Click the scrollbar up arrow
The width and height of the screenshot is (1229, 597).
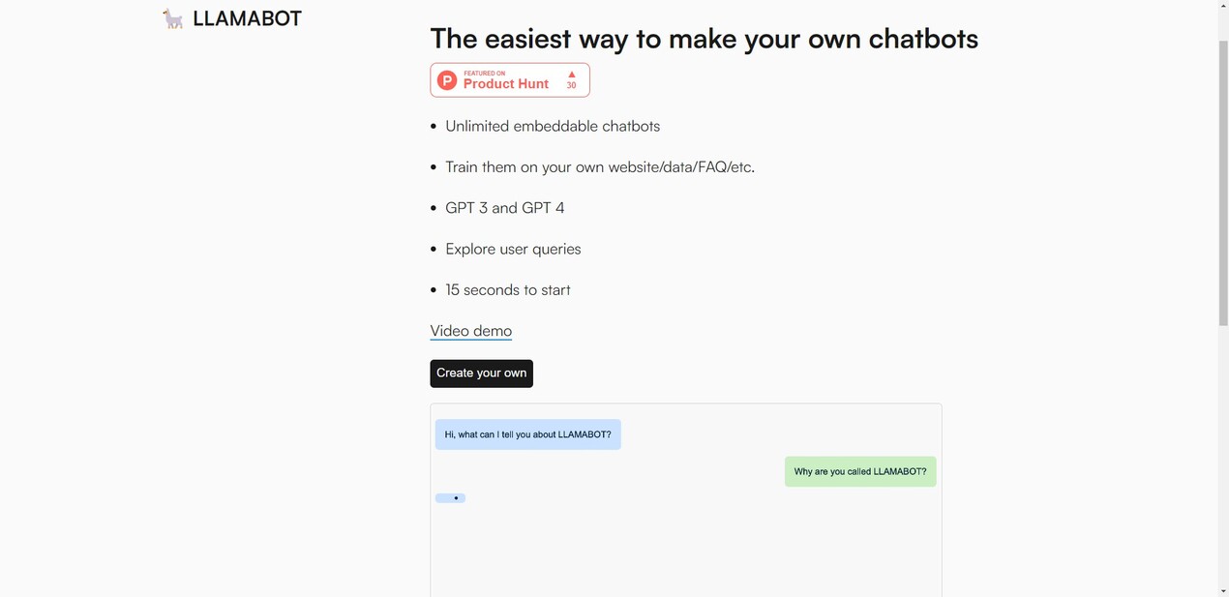[1223, 6]
